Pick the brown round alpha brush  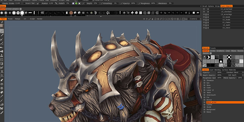71,13
